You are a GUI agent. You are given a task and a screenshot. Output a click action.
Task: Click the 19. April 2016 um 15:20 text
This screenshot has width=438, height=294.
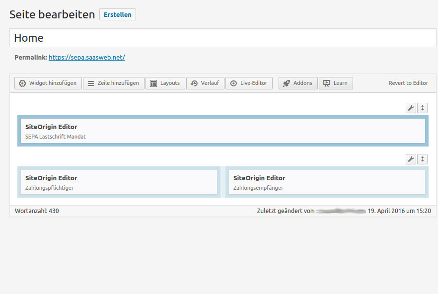(x=399, y=211)
